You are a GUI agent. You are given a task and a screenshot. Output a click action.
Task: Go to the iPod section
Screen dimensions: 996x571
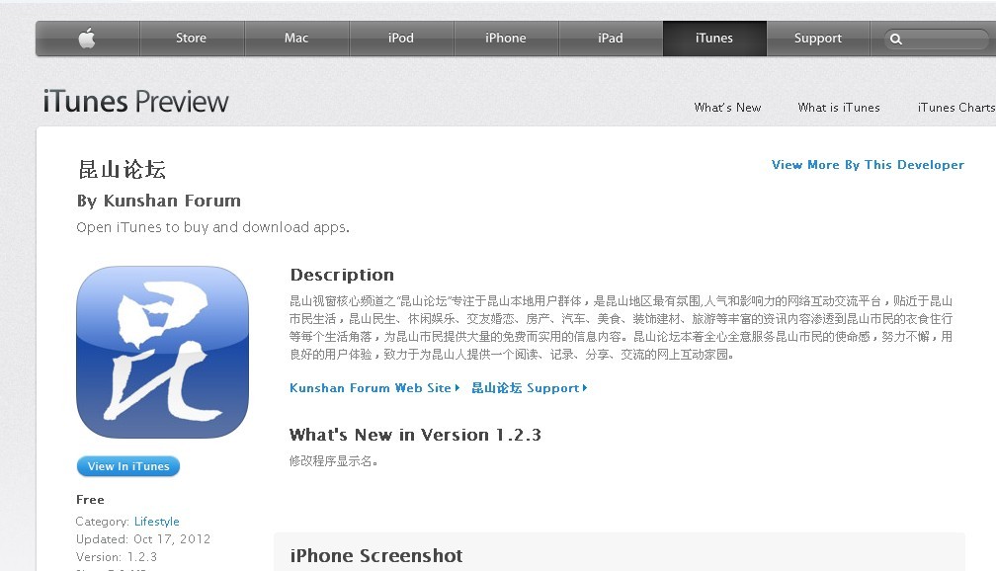point(401,39)
